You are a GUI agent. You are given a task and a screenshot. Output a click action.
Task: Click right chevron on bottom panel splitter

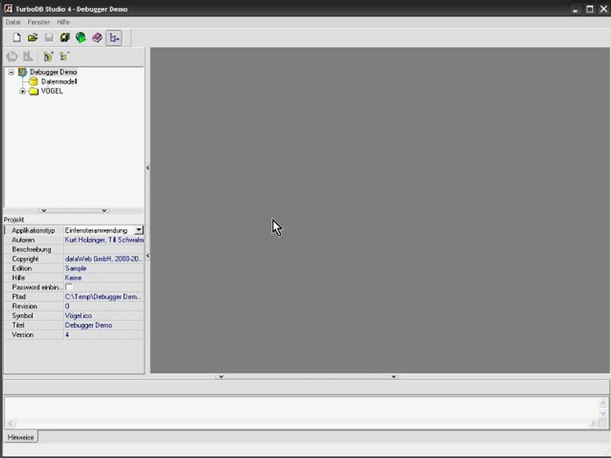393,377
